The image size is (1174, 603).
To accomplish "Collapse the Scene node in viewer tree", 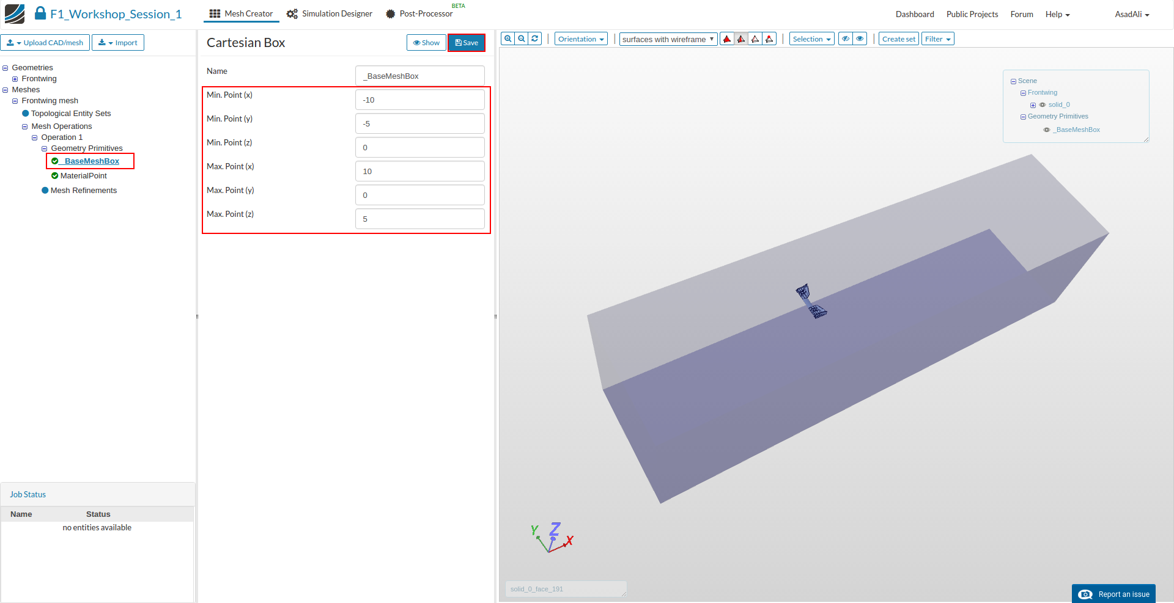I will [1013, 82].
